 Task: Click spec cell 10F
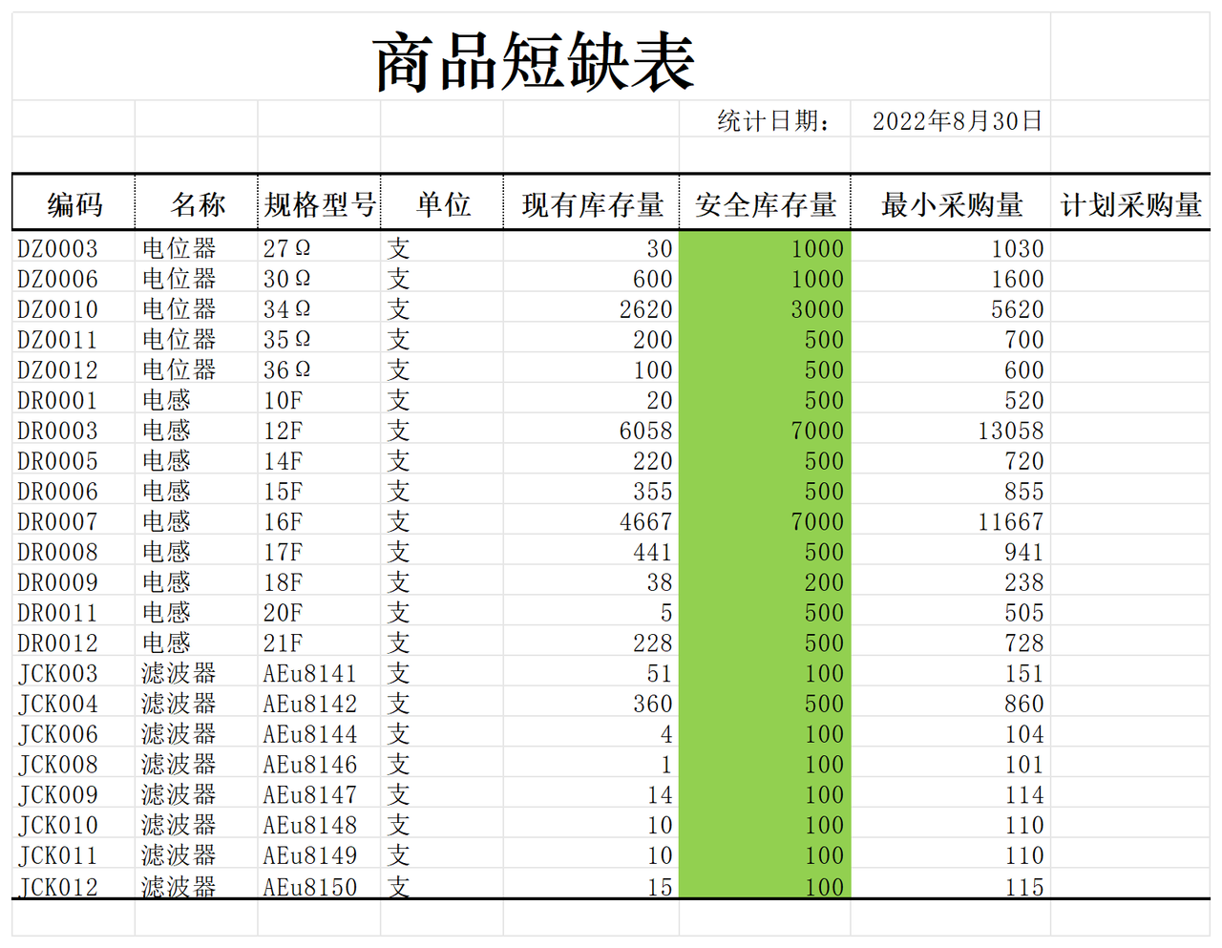319,400
